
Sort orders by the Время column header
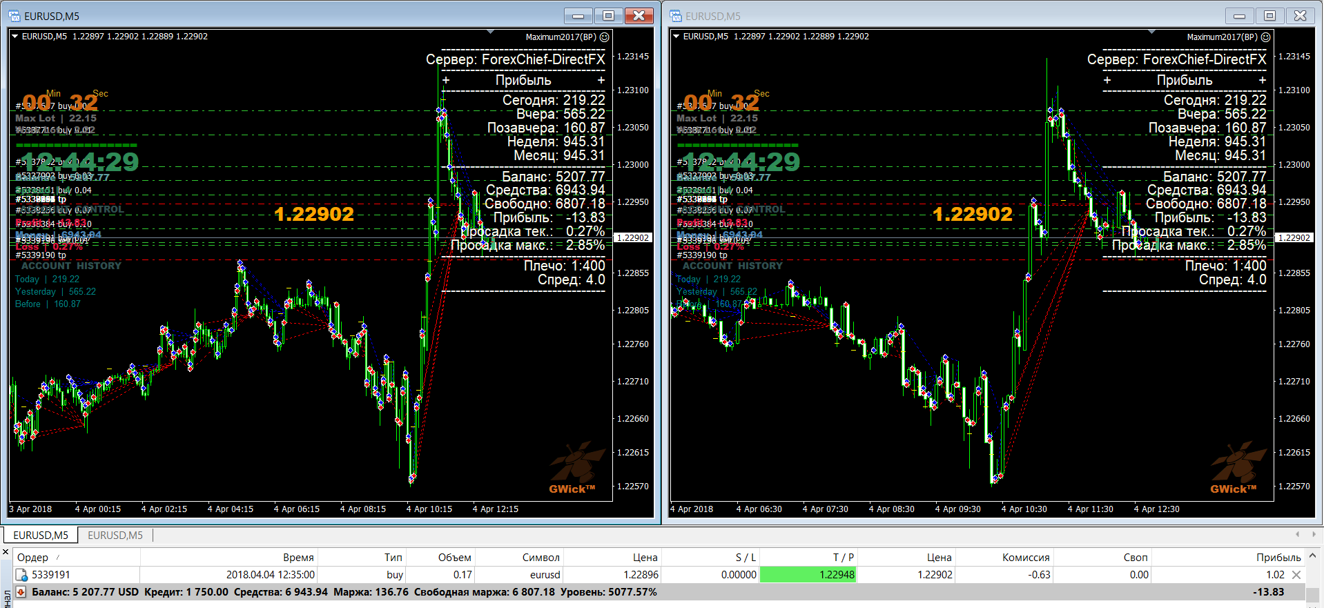click(228, 557)
